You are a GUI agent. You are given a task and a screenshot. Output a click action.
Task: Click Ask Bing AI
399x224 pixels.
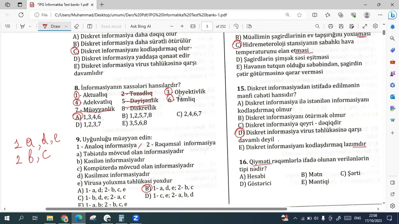(141, 26)
